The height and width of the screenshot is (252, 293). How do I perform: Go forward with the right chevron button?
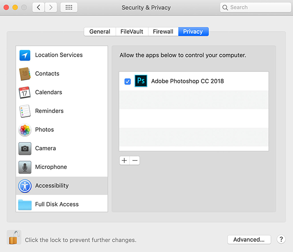point(51,7)
